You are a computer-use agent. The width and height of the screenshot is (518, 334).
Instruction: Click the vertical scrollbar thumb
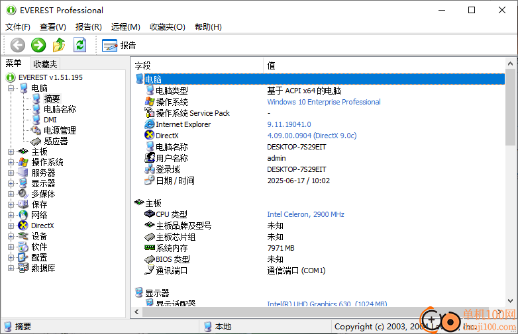click(x=511, y=107)
